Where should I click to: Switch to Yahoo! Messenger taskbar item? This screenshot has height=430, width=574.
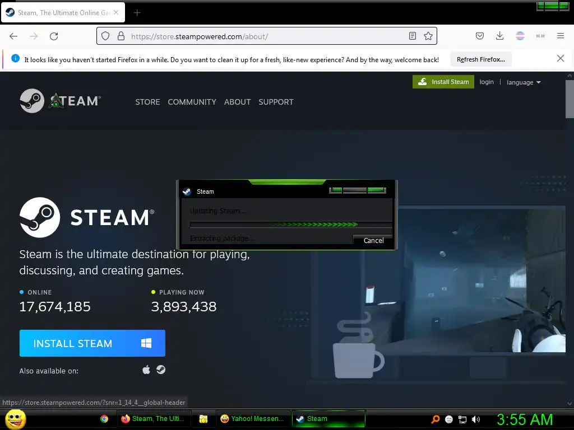tap(253, 419)
